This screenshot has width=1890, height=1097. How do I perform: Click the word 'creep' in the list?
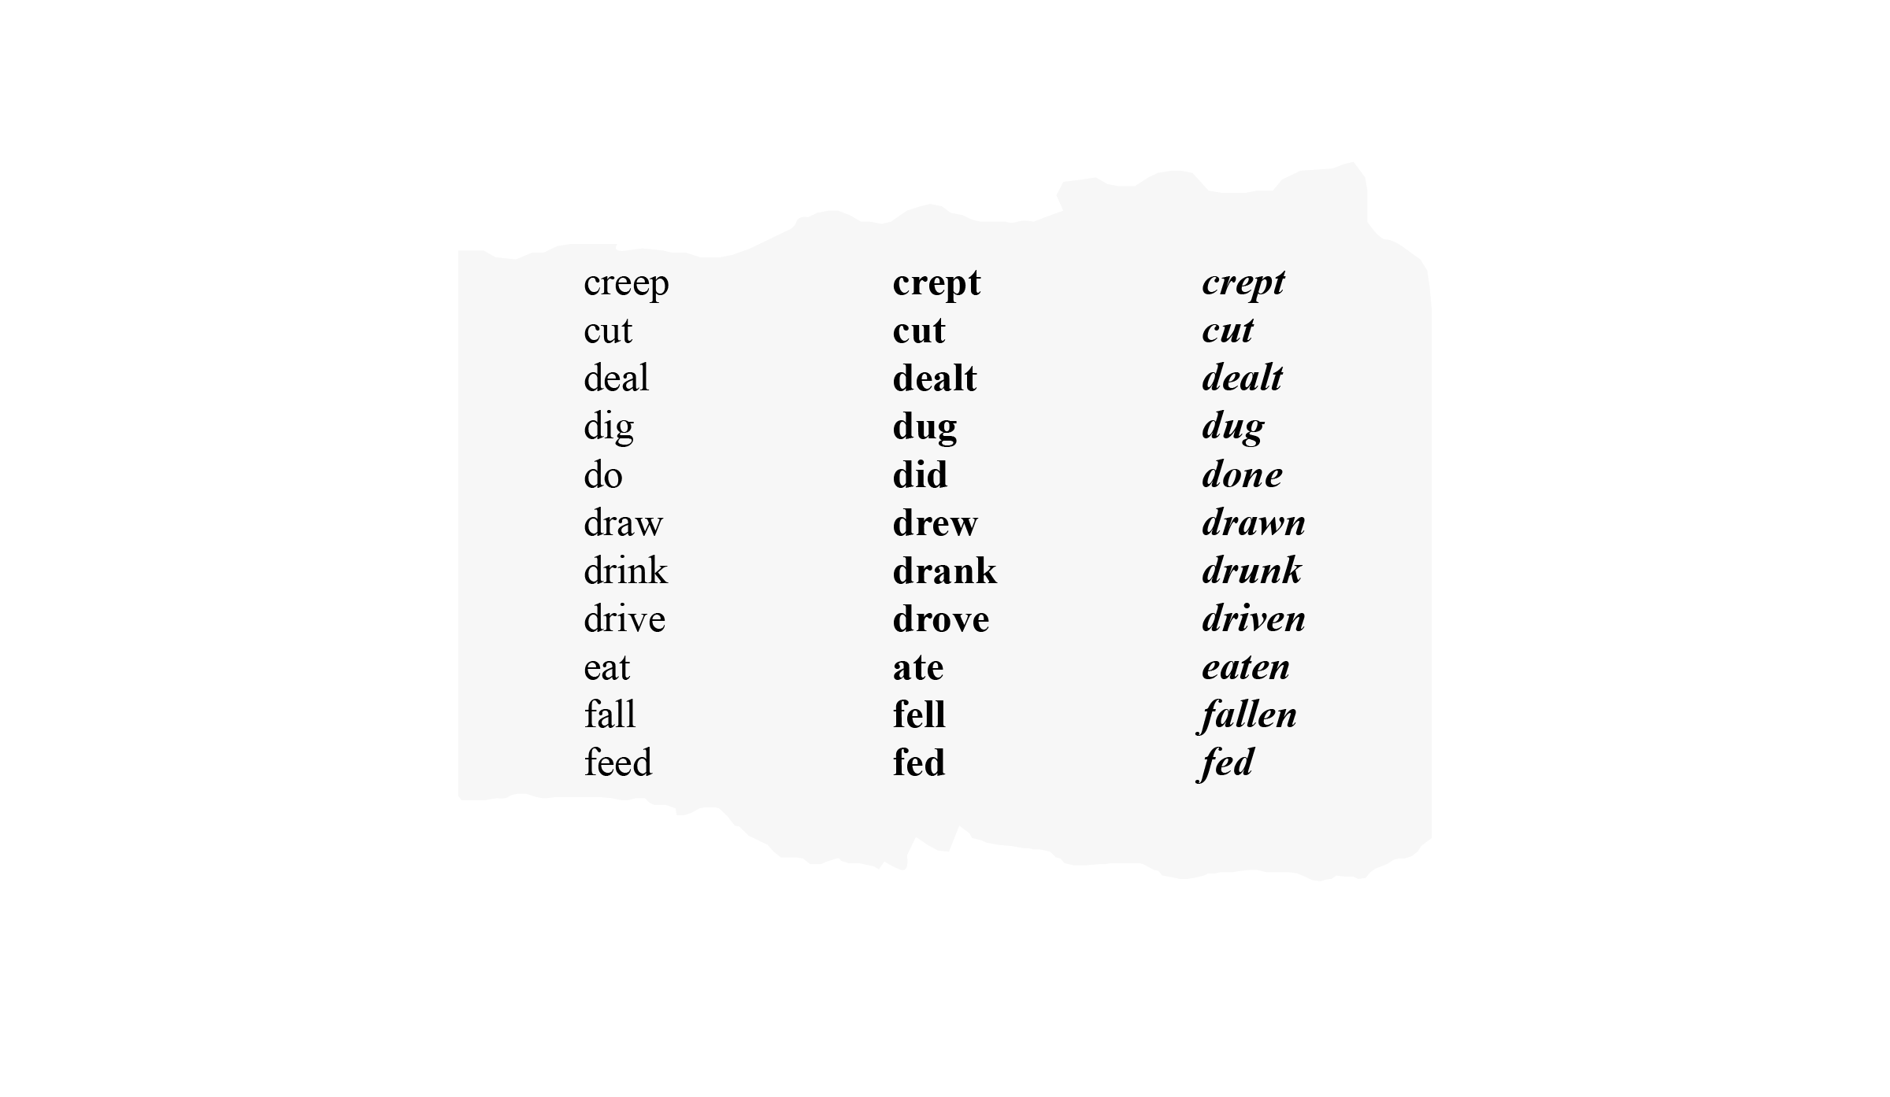627,282
